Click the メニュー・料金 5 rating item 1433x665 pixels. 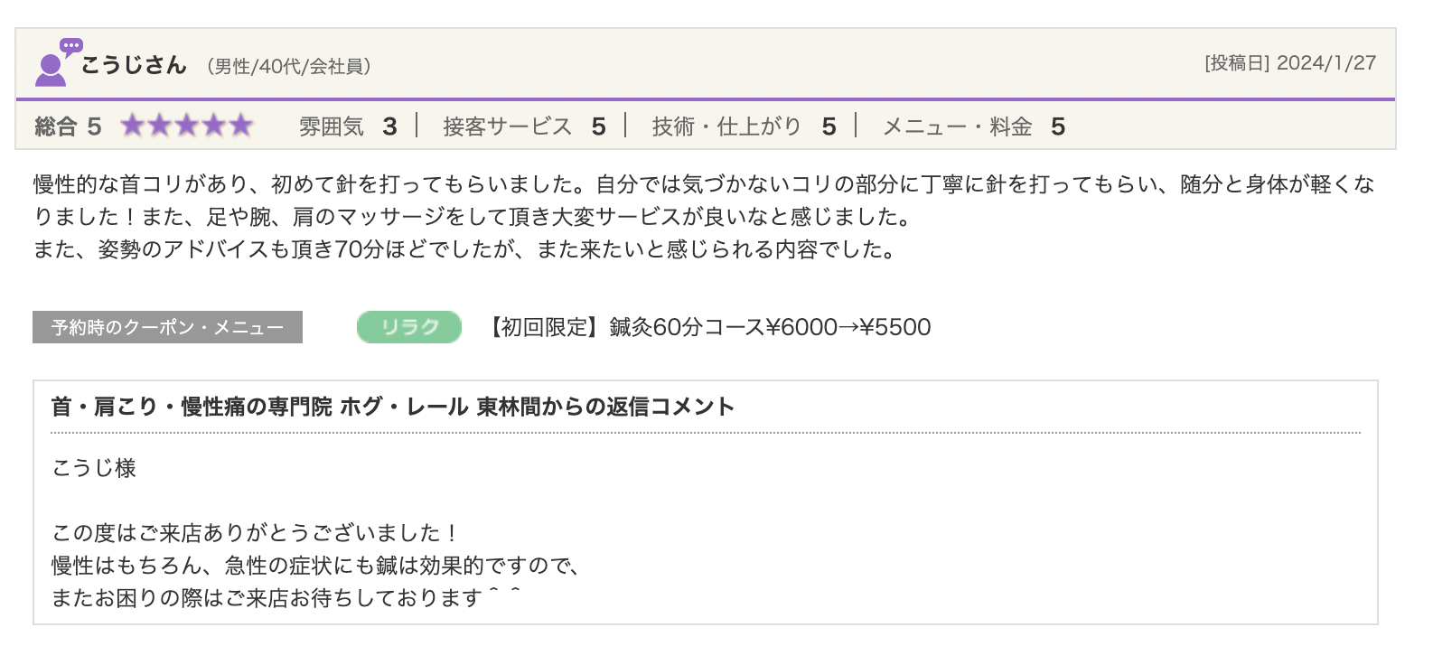tap(974, 126)
